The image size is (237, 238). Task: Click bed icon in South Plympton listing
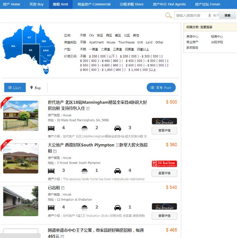(x=51, y=171)
